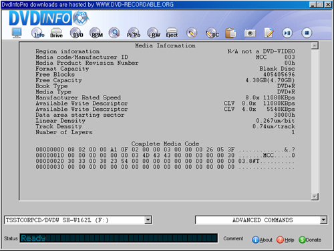This screenshot has width=334, height=251.
Task: Open the Help link
Action: [285, 240]
